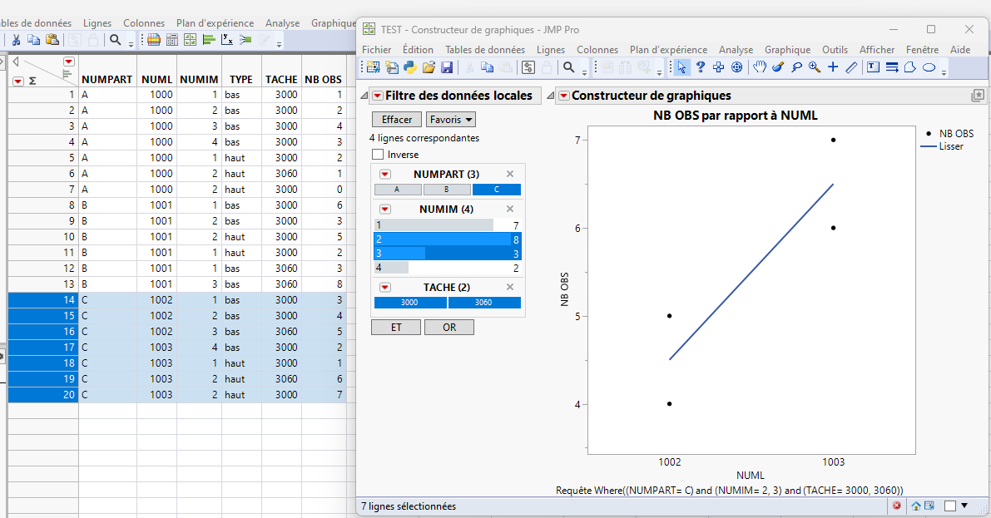Click the white selection swatch in status bar

(x=950, y=505)
